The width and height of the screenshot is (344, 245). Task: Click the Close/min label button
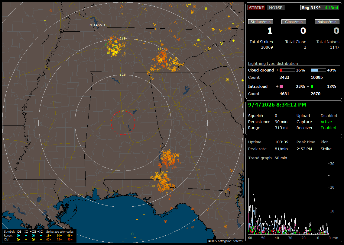pos(294,22)
